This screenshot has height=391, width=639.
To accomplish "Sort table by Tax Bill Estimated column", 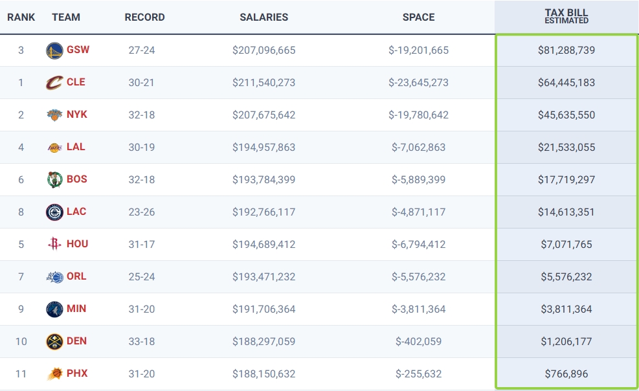I will pos(566,17).
